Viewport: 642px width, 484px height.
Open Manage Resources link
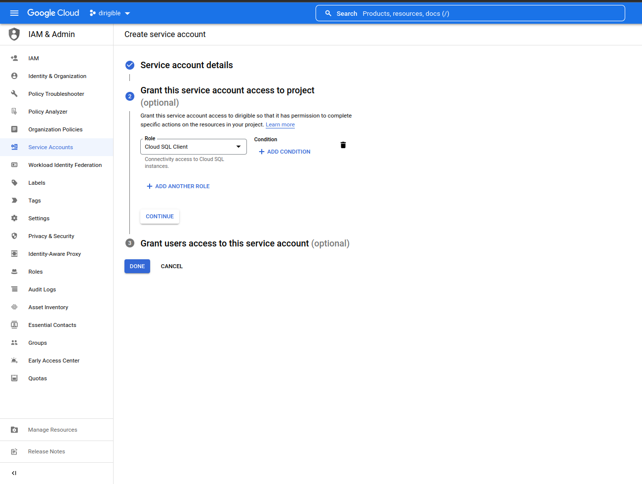[57, 430]
